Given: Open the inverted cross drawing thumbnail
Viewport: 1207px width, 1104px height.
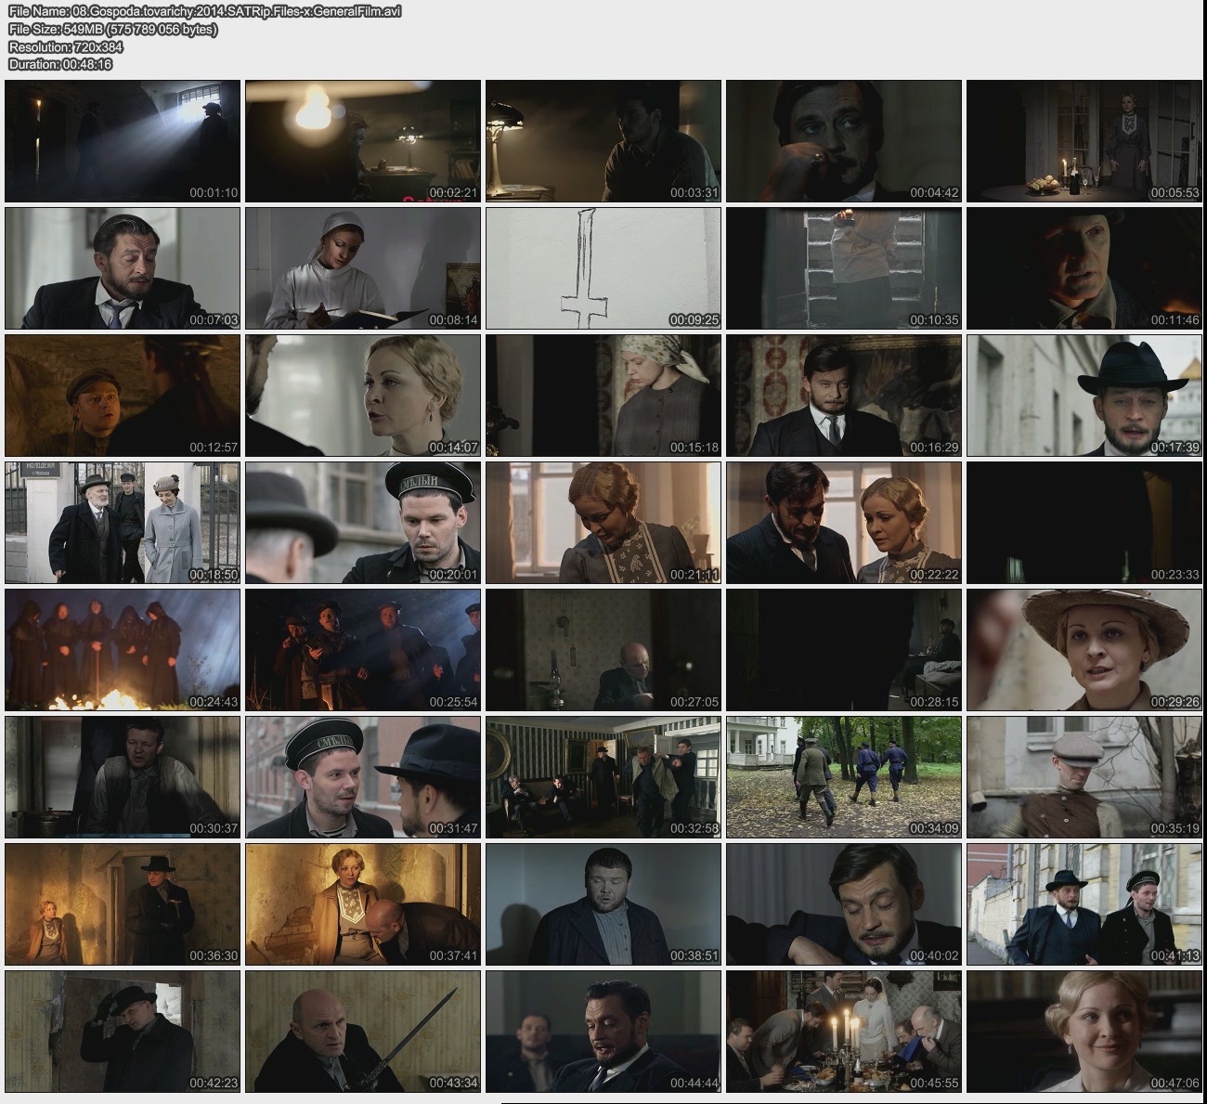Looking at the screenshot, I should pos(603,268).
